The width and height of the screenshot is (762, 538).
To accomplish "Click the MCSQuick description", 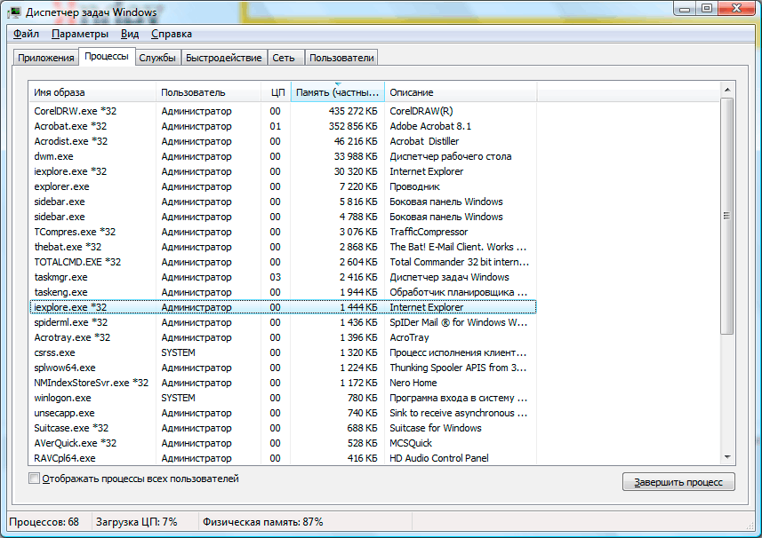I will (411, 443).
